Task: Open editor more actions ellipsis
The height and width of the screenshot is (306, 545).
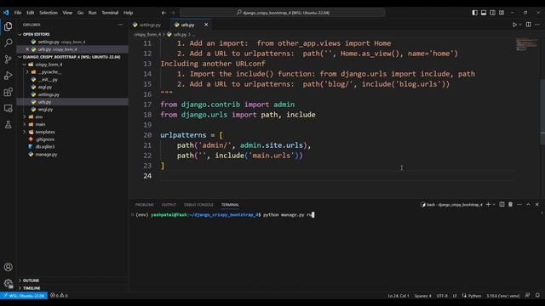Action: pyautogui.click(x=537, y=25)
